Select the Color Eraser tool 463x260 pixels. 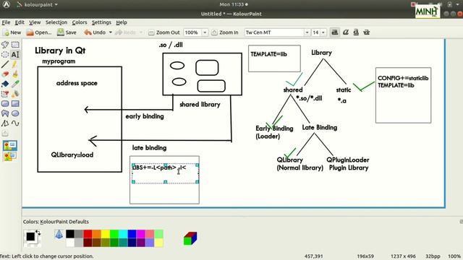(x=5, y=94)
